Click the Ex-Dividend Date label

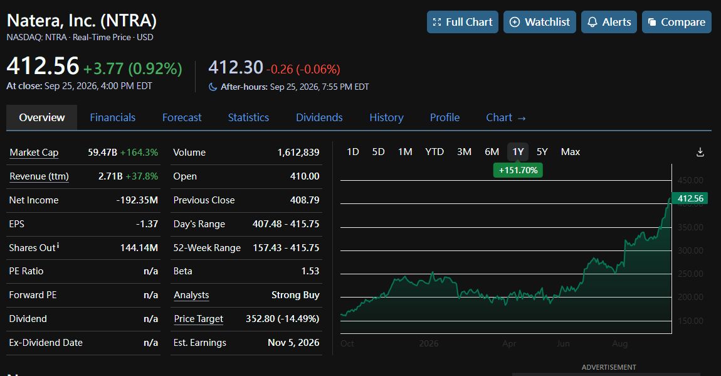[x=46, y=342]
